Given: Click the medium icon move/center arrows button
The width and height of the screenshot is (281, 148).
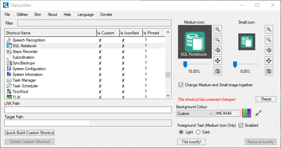Looking at the screenshot, I should (x=218, y=61).
